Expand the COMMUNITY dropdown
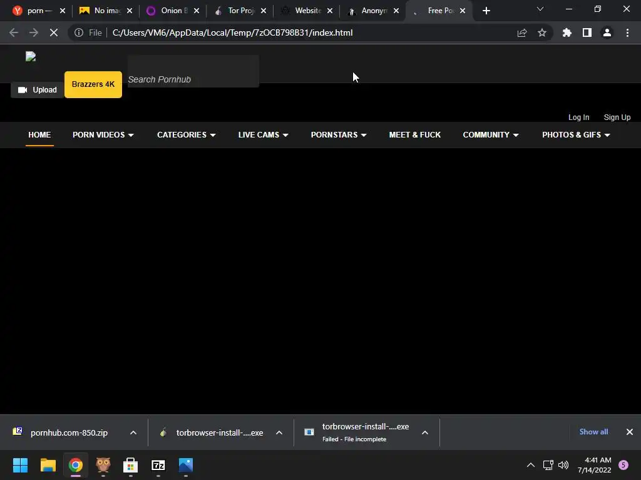641x480 pixels. pyautogui.click(x=491, y=135)
